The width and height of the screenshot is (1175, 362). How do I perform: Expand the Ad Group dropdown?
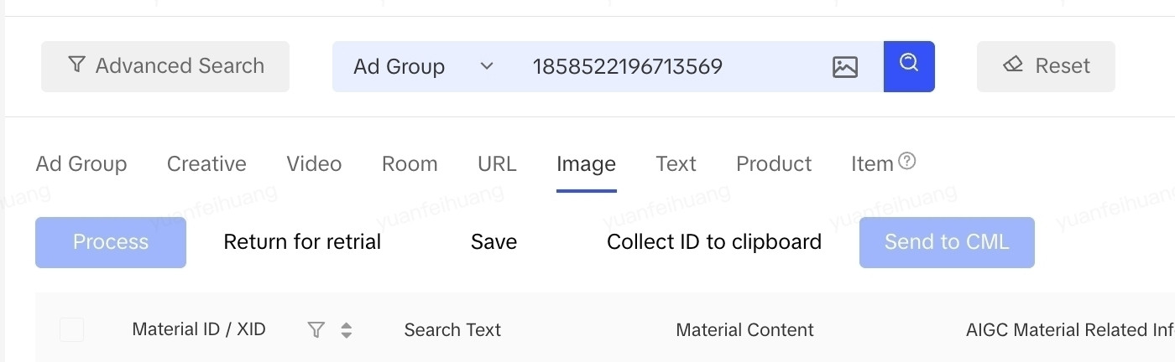coord(423,66)
